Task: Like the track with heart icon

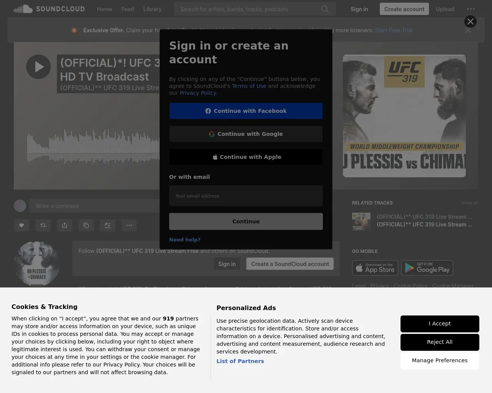Action: (x=22, y=225)
